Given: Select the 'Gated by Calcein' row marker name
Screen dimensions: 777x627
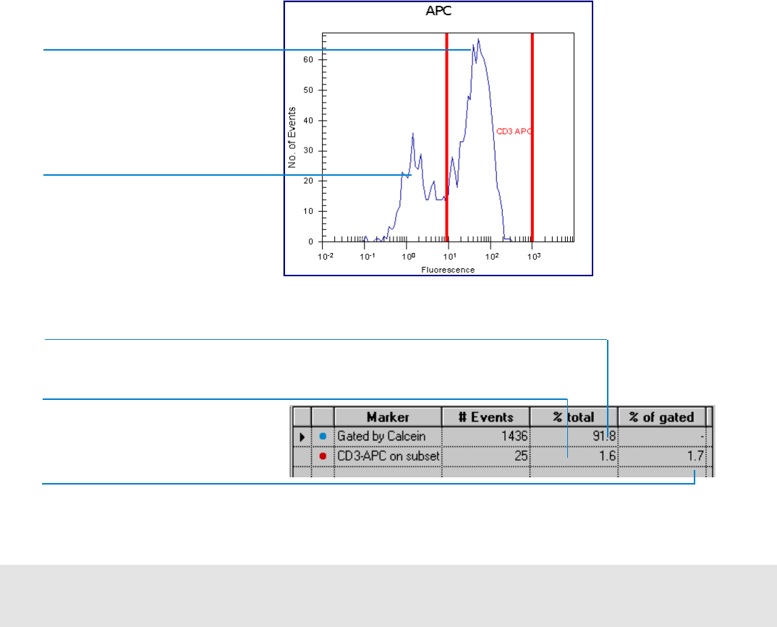Looking at the screenshot, I should (381, 436).
